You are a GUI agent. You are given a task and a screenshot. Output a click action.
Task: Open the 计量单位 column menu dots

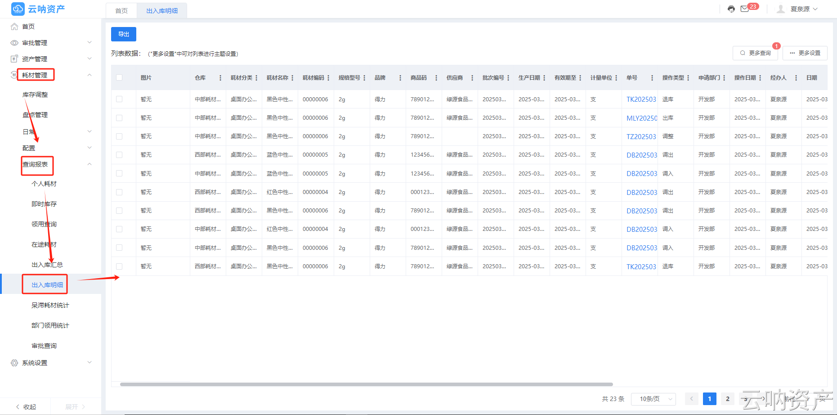click(x=616, y=78)
